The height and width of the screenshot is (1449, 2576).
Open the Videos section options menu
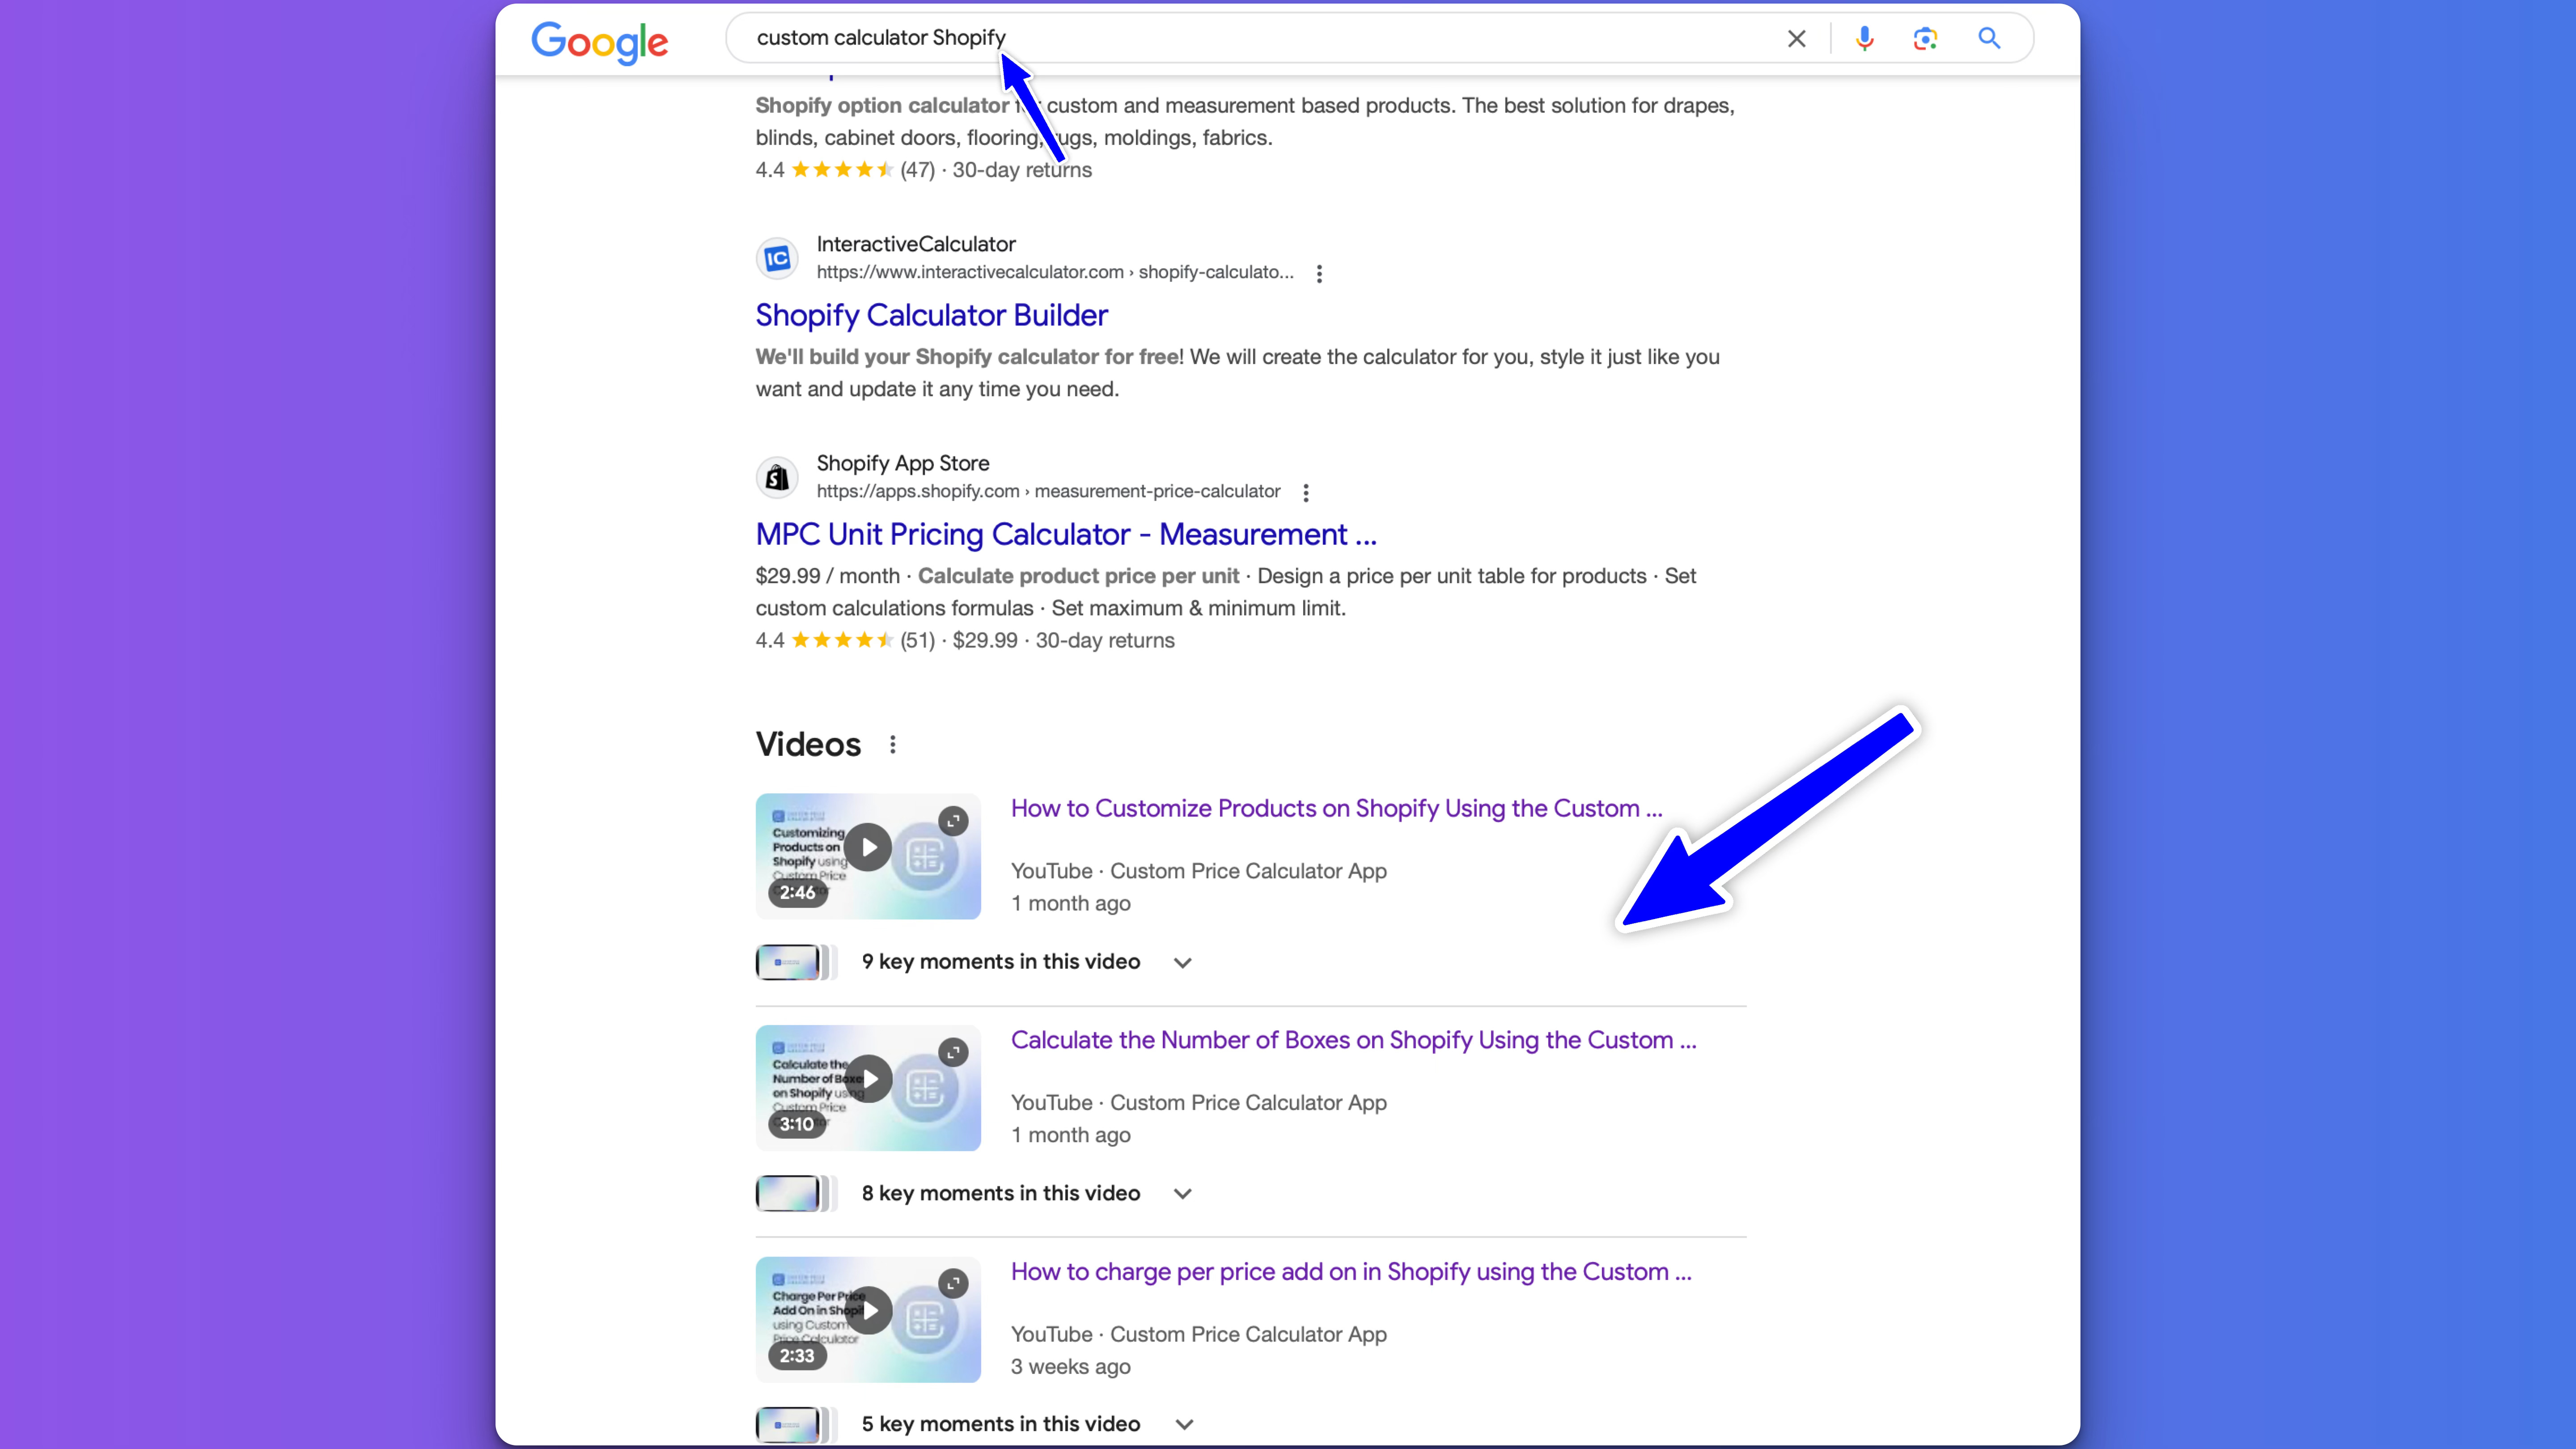click(892, 745)
